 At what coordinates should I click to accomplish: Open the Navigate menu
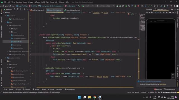[x=19, y=2]
